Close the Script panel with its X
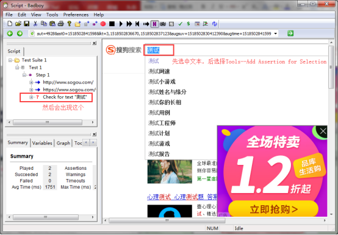 pos(94,43)
